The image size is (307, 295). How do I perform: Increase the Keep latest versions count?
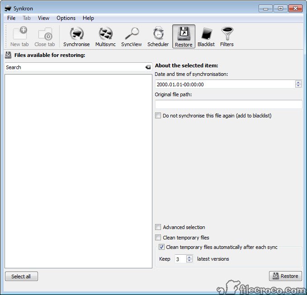189,257
